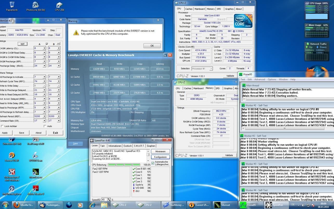This screenshot has height=209, width=334.
Task: Launch MyPhoneExplorer from the desktop
Action: 12,189
